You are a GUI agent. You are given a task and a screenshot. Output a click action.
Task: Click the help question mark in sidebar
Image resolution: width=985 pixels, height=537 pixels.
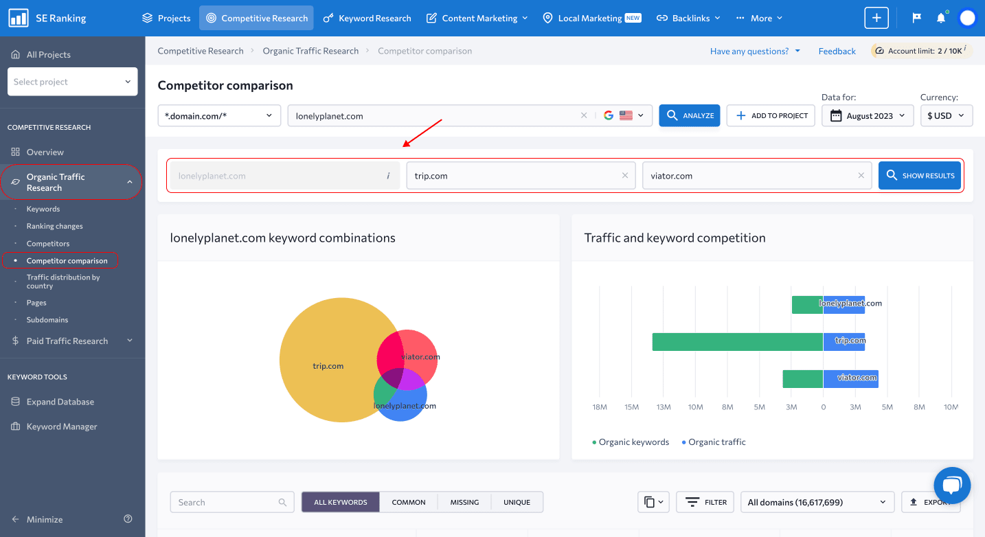(128, 519)
